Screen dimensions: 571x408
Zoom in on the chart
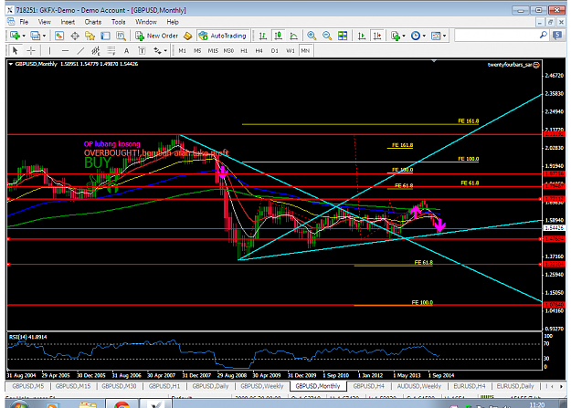(x=312, y=36)
